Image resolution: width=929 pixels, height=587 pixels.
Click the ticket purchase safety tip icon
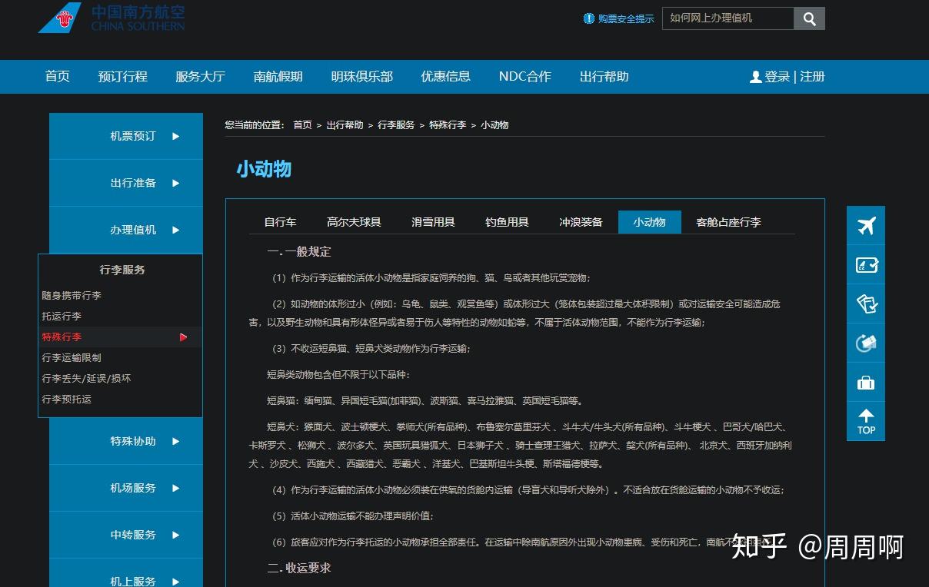tap(589, 18)
